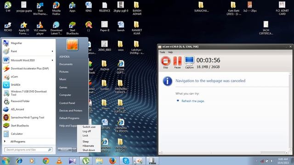The width and height of the screenshot is (294, 165).
Task: Open Magnifier from Start menu
Action: pos(28,43)
